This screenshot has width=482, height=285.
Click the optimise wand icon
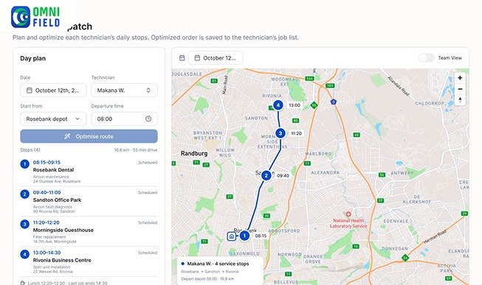(x=67, y=136)
